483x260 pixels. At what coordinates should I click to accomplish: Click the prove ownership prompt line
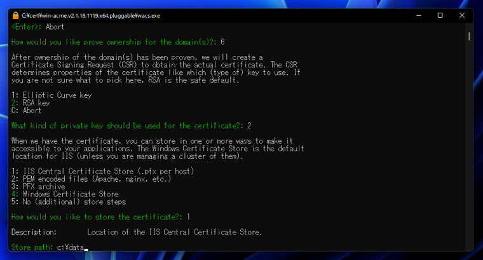[118, 42]
